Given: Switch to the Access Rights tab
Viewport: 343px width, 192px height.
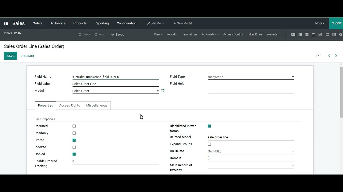Looking at the screenshot, I should 70,106.
